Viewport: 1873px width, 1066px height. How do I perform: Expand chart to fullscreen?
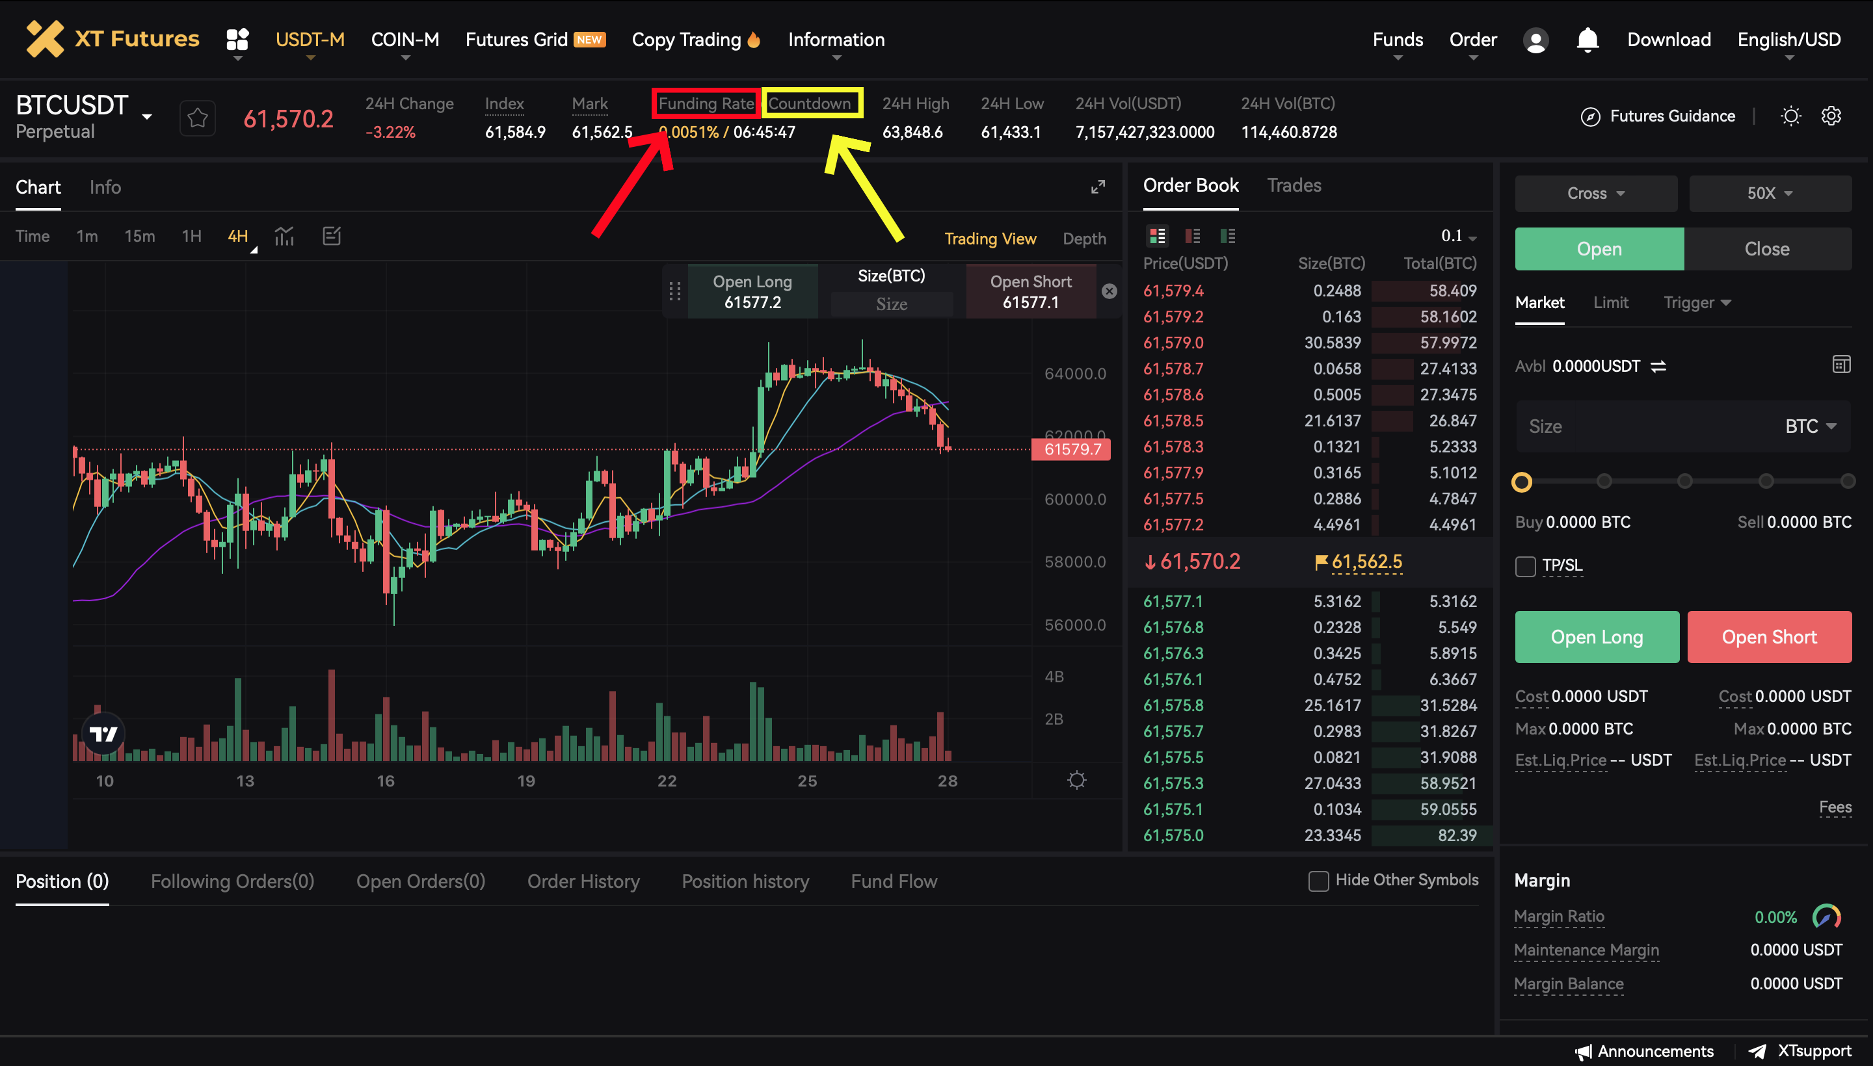pos(1097,187)
